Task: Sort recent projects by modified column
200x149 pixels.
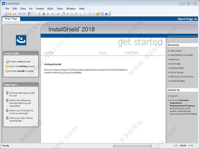Action: 131,53
